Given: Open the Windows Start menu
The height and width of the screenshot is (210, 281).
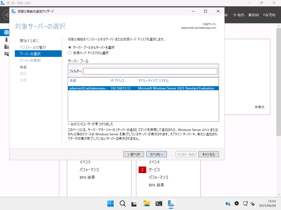Looking at the screenshot, I should coord(110,203).
